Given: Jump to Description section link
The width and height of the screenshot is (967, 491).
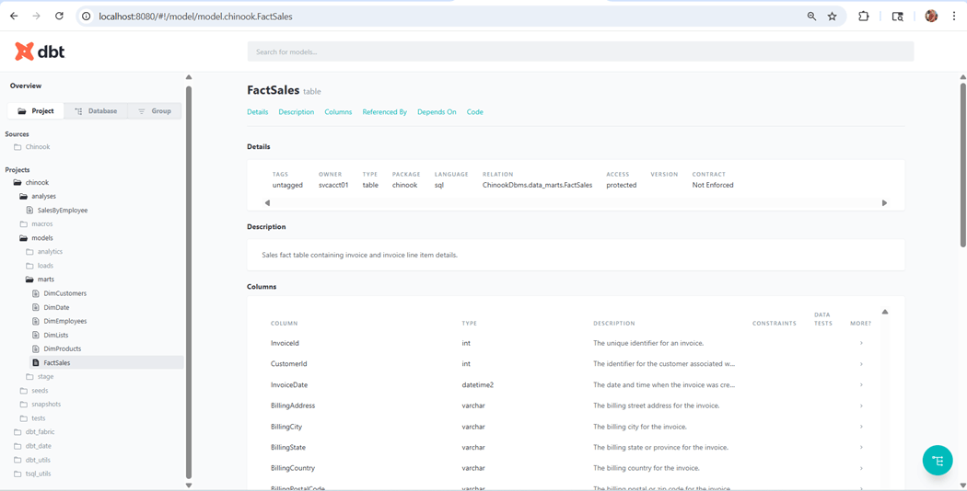Looking at the screenshot, I should pos(297,112).
